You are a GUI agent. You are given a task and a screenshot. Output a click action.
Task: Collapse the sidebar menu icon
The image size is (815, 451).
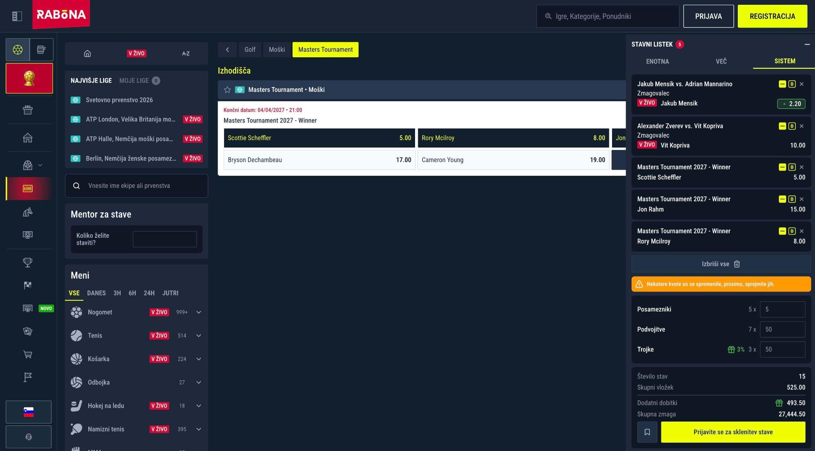point(17,16)
